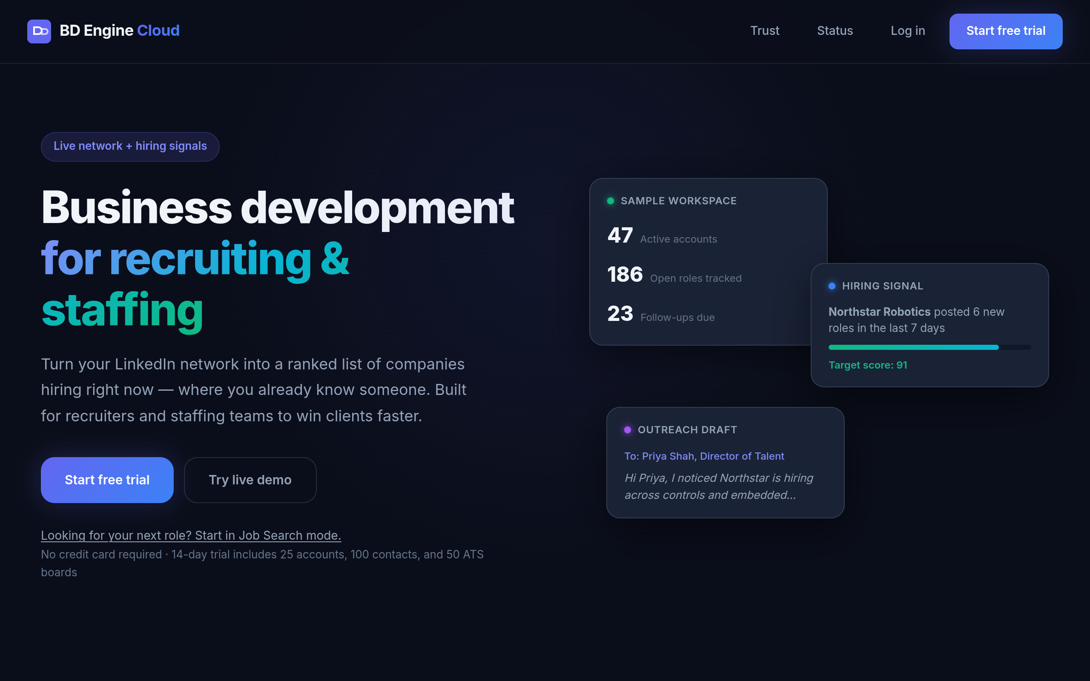This screenshot has width=1090, height=681.
Task: Click the blue Hiring Signal dot
Action: pos(832,286)
